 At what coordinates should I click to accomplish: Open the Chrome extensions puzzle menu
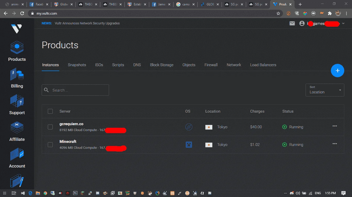[x=330, y=13]
